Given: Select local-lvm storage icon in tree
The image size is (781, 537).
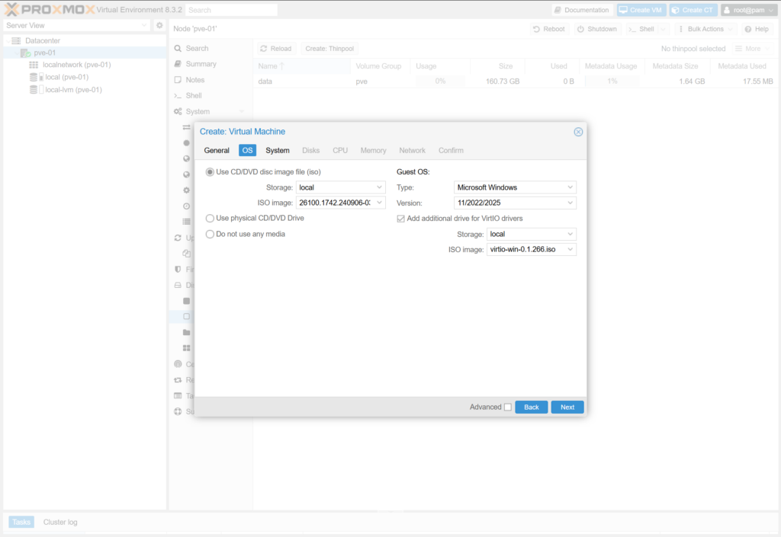Looking at the screenshot, I should [x=34, y=90].
